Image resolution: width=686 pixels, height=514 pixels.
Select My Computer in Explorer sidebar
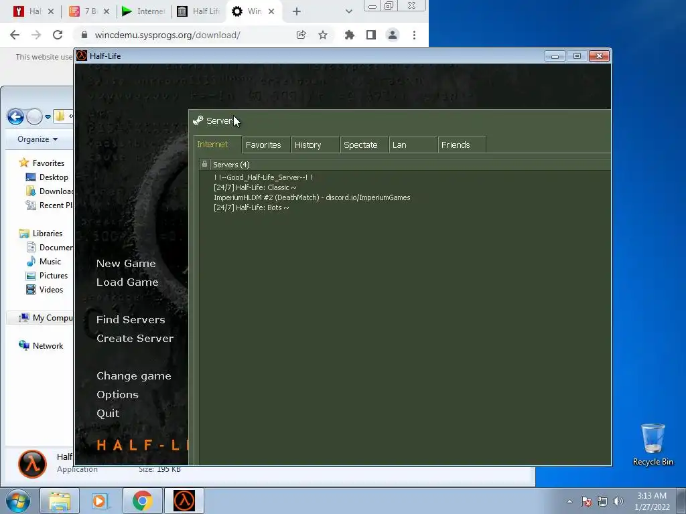pos(46,318)
